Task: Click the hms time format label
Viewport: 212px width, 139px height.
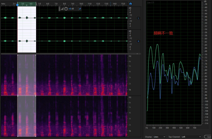Action: pyautogui.click(x=3, y=4)
